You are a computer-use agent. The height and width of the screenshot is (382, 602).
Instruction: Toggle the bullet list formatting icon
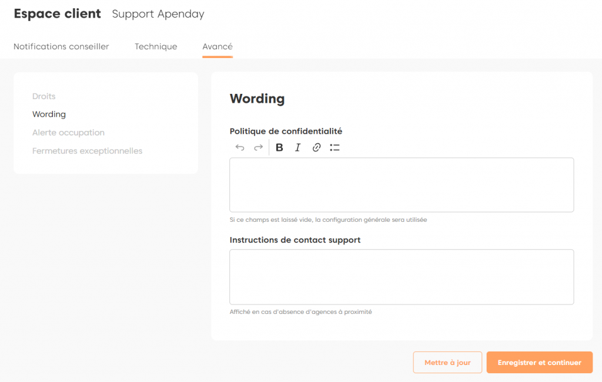coord(335,148)
